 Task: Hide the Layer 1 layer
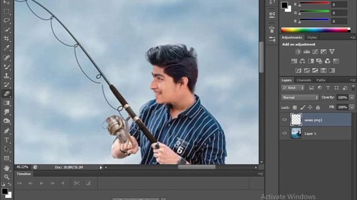coord(284,133)
